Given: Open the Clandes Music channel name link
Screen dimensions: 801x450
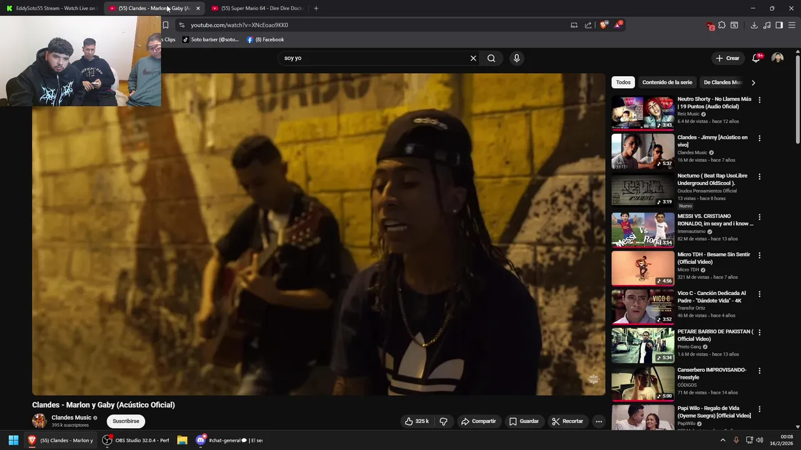Looking at the screenshot, I should click(71, 417).
